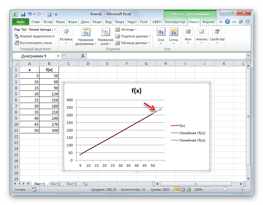The height and width of the screenshot is (205, 263).
Task: Click Таблица данных data table icon
Action: (x=117, y=43)
